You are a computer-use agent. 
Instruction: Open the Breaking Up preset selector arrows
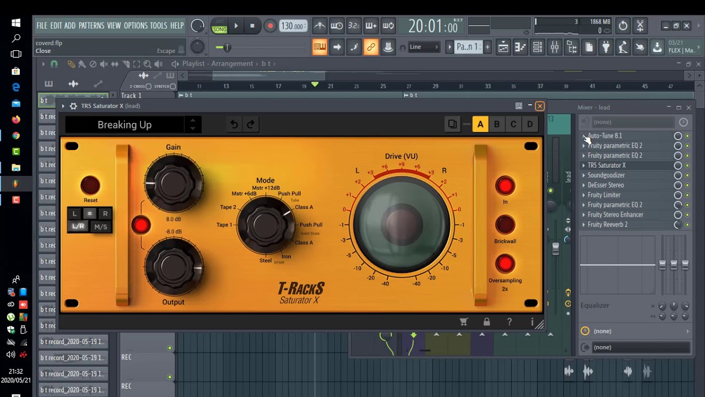click(x=192, y=125)
